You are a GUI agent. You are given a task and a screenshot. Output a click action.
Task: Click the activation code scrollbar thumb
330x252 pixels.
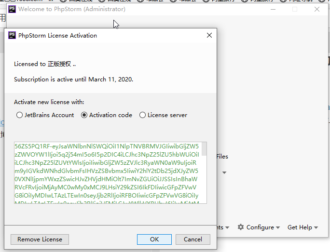[204, 149]
